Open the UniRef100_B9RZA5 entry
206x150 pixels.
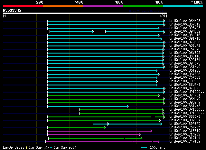(185, 124)
